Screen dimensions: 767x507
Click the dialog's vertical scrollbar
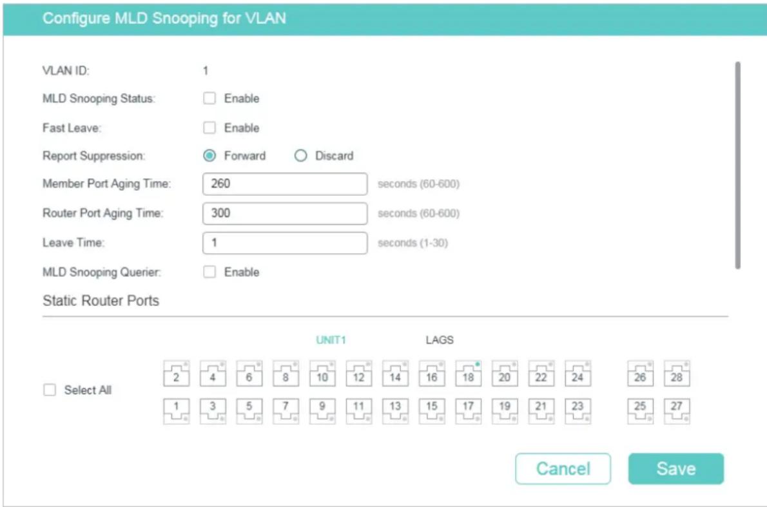(737, 166)
